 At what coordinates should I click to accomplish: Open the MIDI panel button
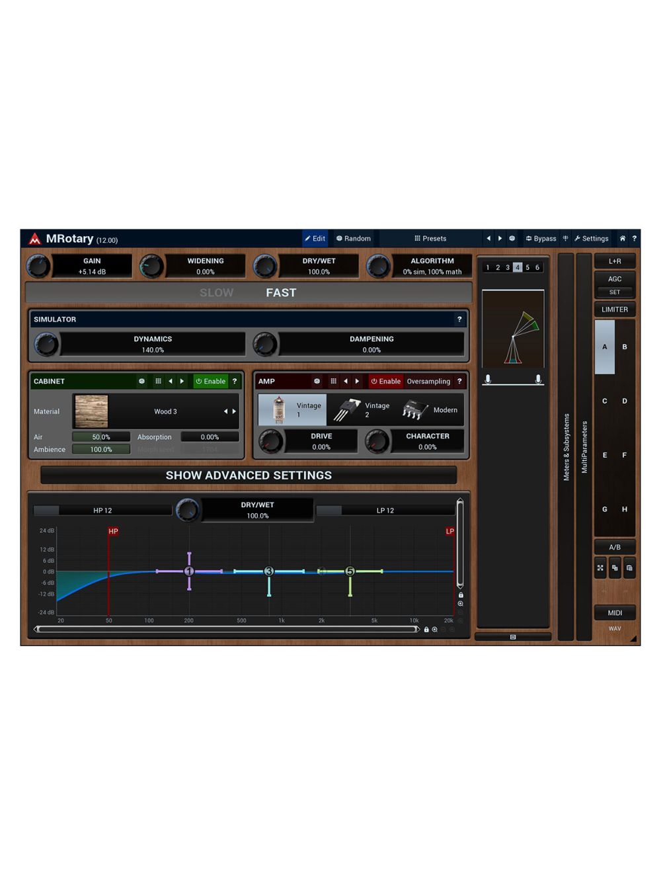tap(615, 612)
